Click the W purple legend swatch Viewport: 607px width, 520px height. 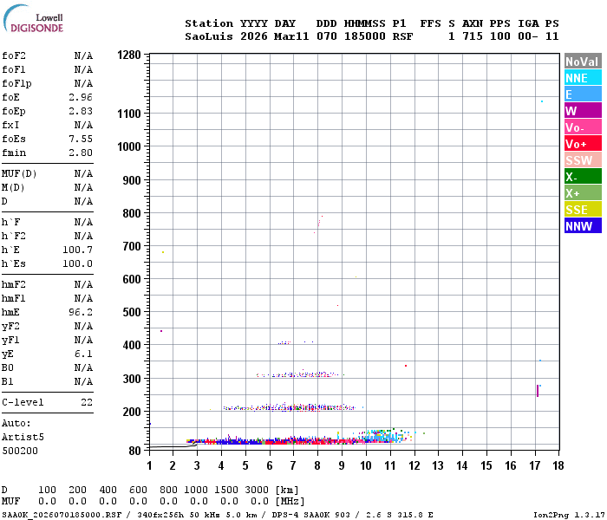(x=583, y=111)
